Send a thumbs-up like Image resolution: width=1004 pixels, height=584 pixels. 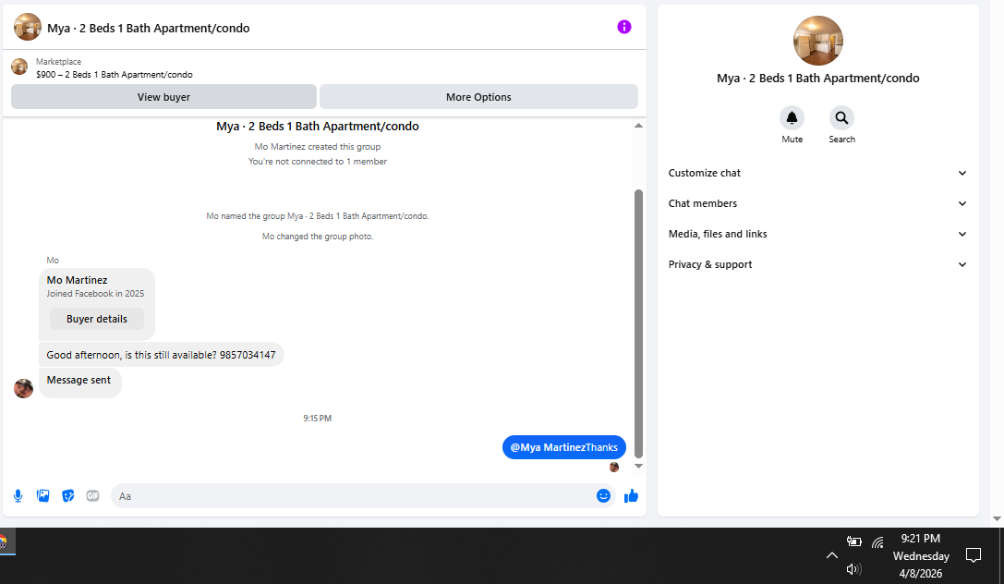[632, 495]
